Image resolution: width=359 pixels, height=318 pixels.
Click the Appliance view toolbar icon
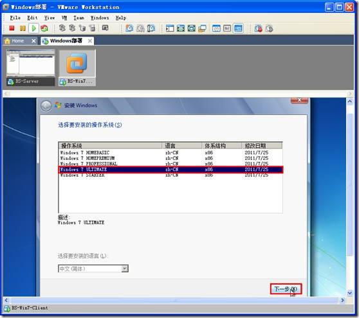pos(227,28)
